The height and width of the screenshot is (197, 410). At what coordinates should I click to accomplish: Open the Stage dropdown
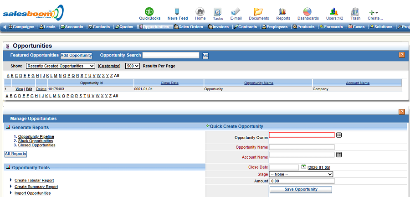tap(301, 174)
